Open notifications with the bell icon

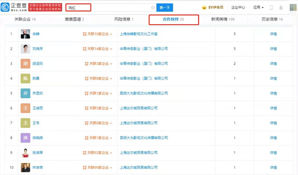(281, 7)
